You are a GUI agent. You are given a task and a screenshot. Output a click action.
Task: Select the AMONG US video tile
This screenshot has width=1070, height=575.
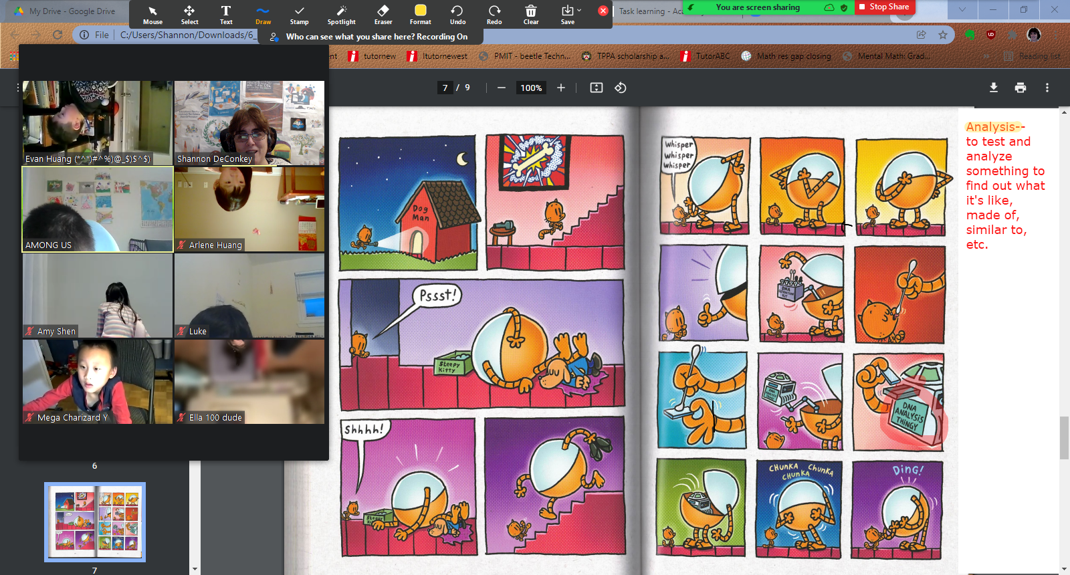pos(98,209)
